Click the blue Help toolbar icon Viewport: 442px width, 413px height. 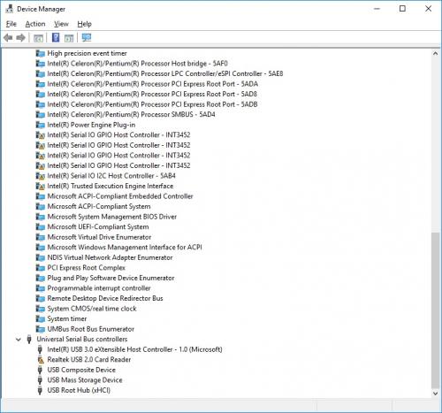pyautogui.click(x=56, y=38)
